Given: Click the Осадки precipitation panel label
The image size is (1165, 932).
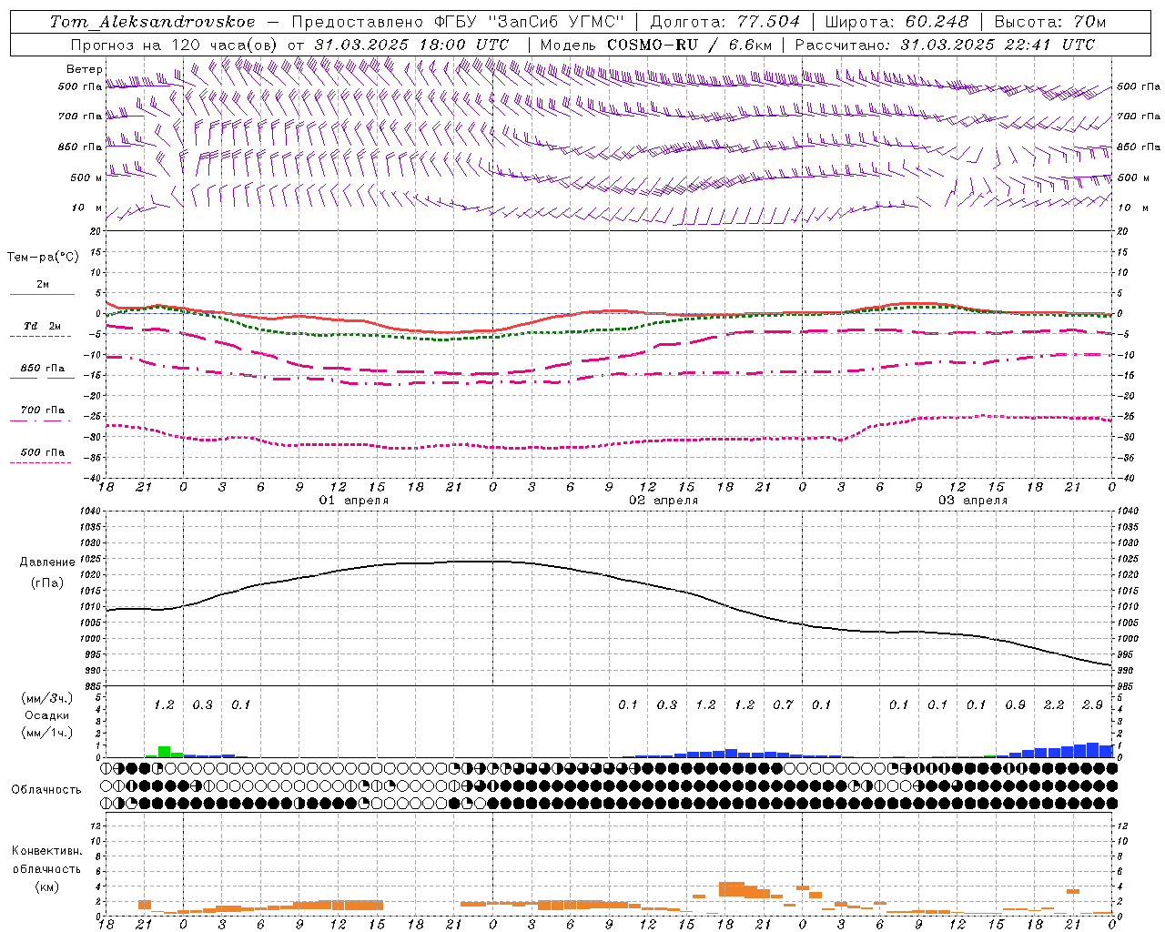Looking at the screenshot, I should [47, 715].
